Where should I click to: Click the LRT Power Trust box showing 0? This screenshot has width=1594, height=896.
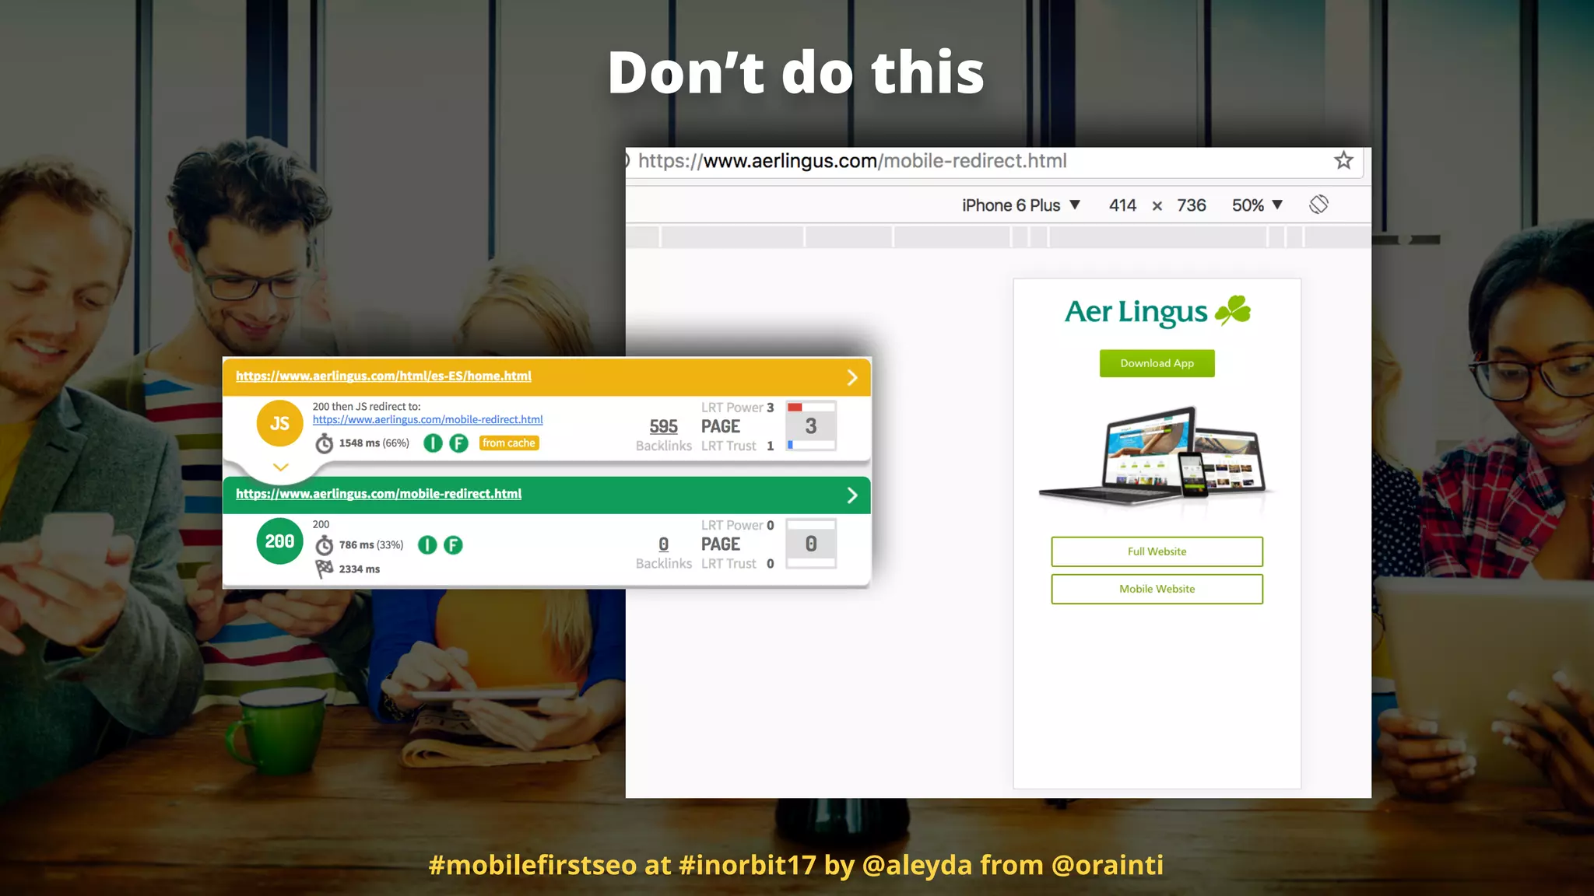[x=811, y=544]
